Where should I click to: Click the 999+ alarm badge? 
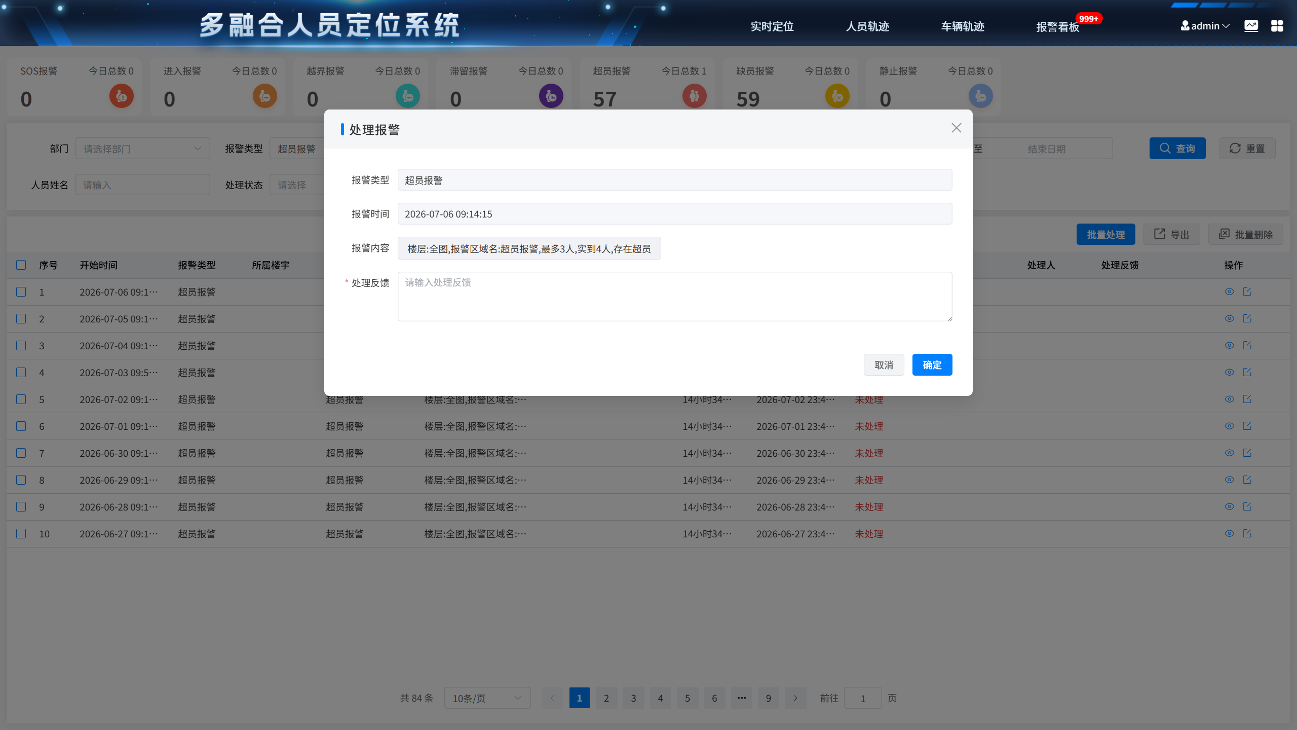tap(1089, 19)
